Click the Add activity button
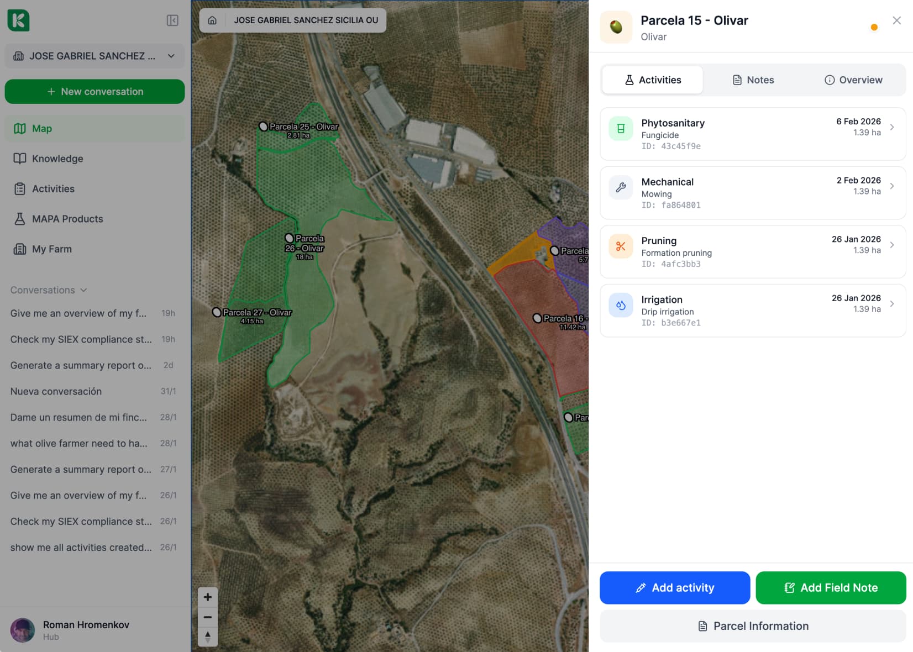The height and width of the screenshot is (652, 913). [x=674, y=587]
